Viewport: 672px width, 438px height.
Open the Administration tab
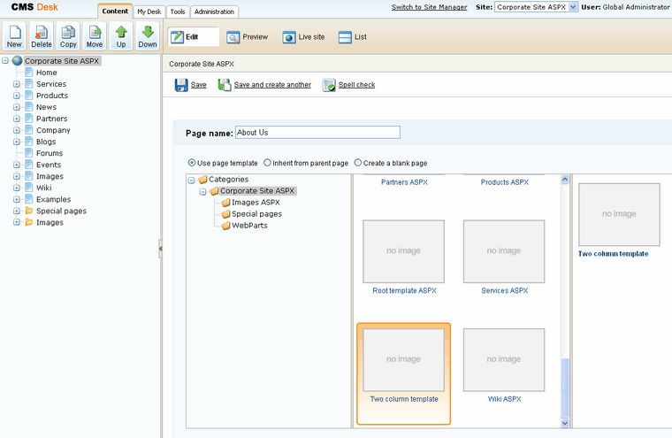(x=214, y=12)
